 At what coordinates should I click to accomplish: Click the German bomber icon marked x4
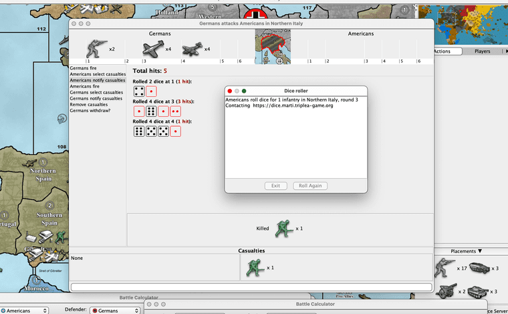click(192, 49)
